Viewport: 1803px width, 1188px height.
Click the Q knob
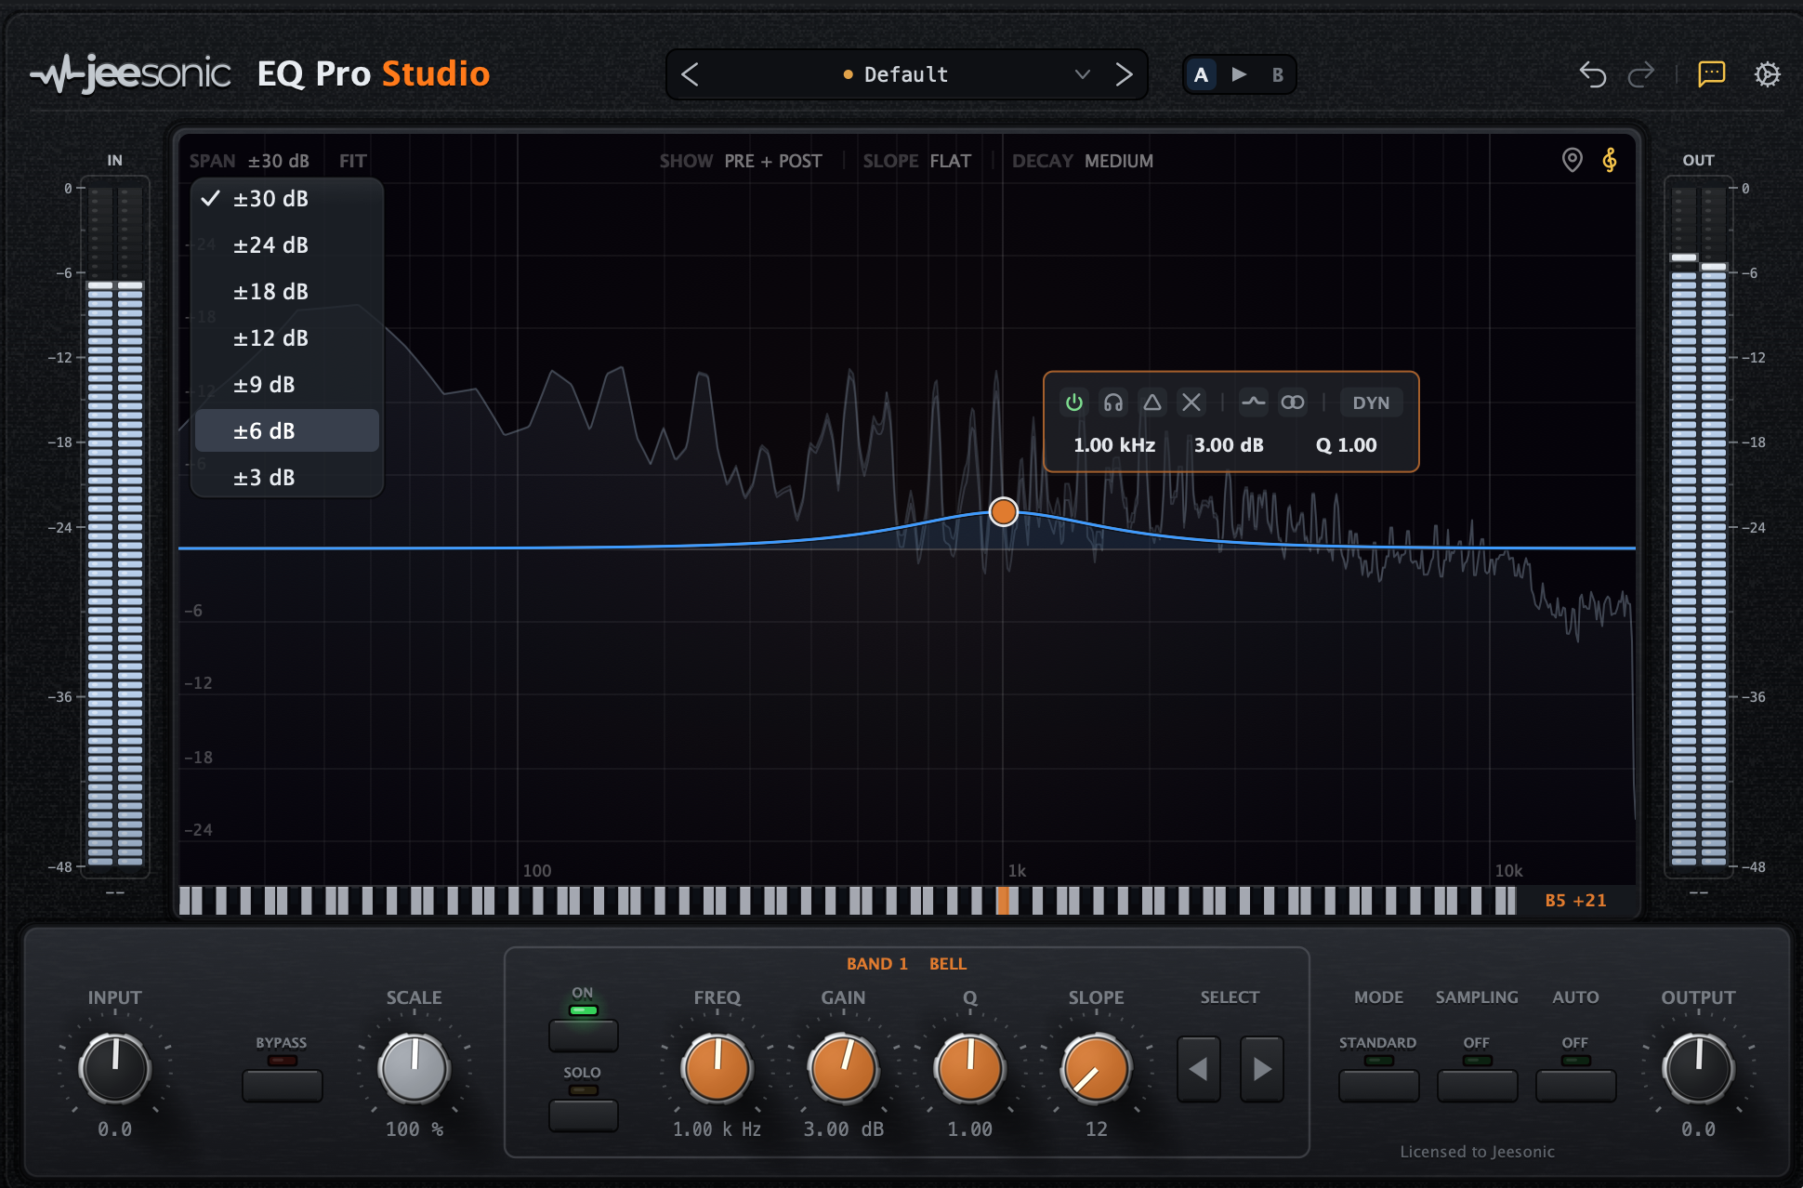[969, 1068]
